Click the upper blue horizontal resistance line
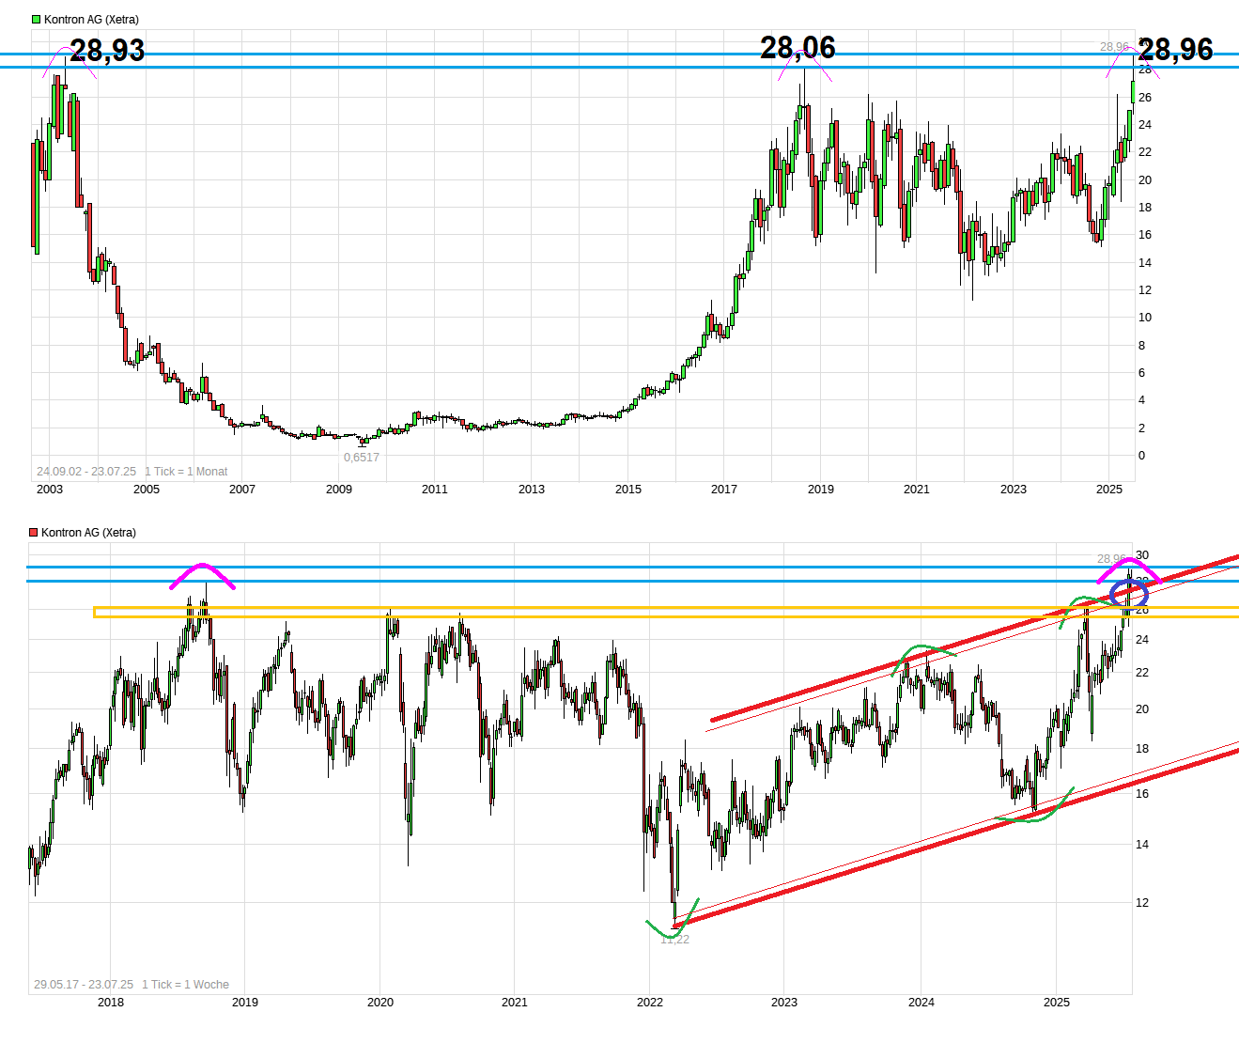 click(x=564, y=54)
